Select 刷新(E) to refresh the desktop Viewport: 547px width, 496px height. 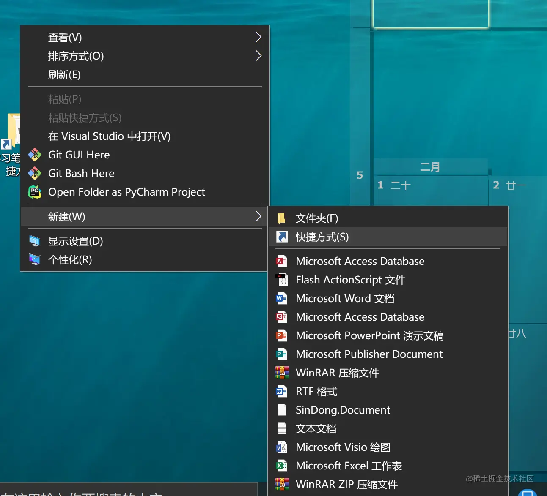[145, 75]
